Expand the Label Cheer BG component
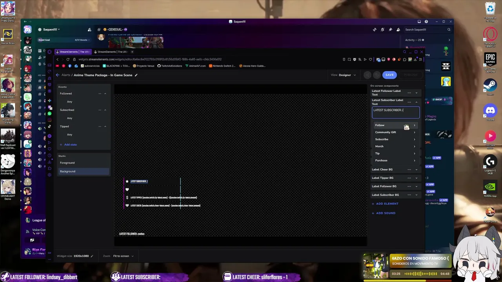This screenshot has height=282, width=502. [x=417, y=170]
